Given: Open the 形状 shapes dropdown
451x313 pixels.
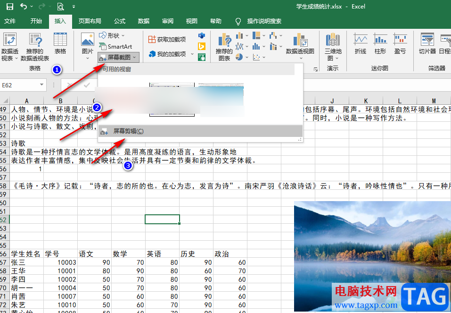Looking at the screenshot, I should [x=112, y=35].
